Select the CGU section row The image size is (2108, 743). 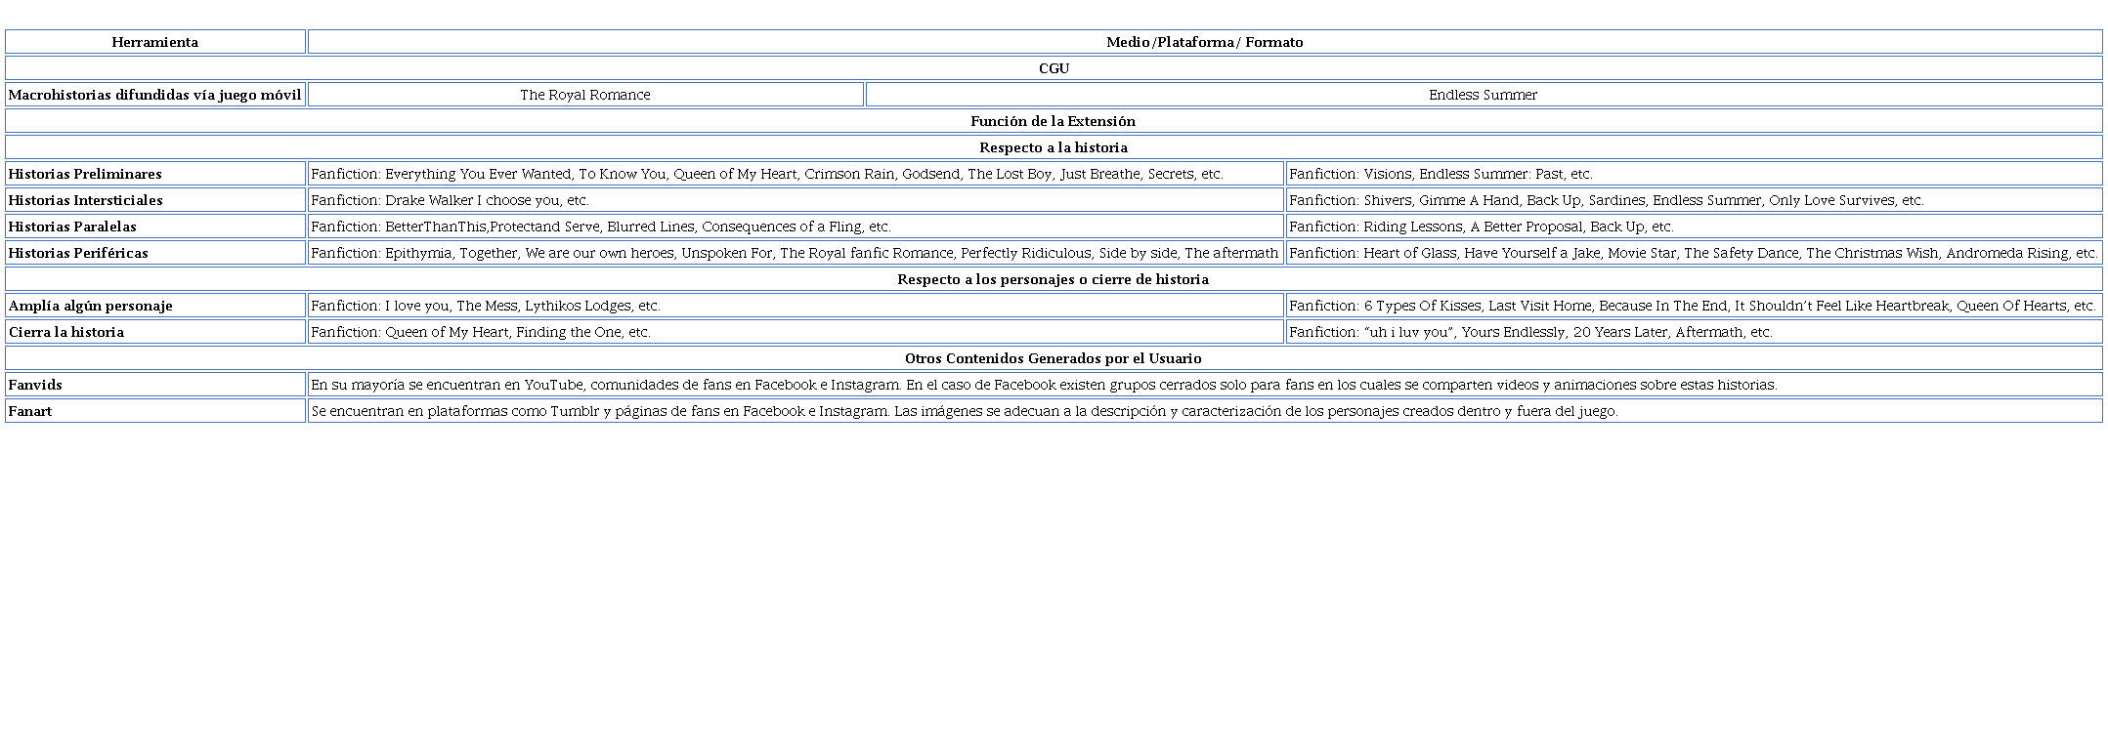click(x=1054, y=68)
